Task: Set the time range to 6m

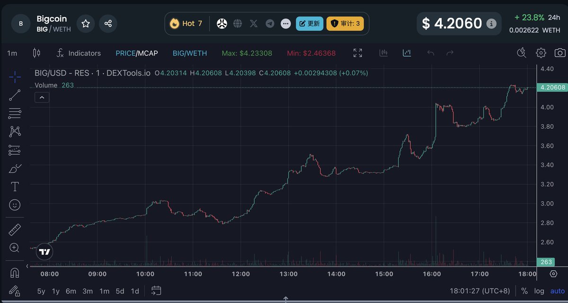Action: pos(71,291)
